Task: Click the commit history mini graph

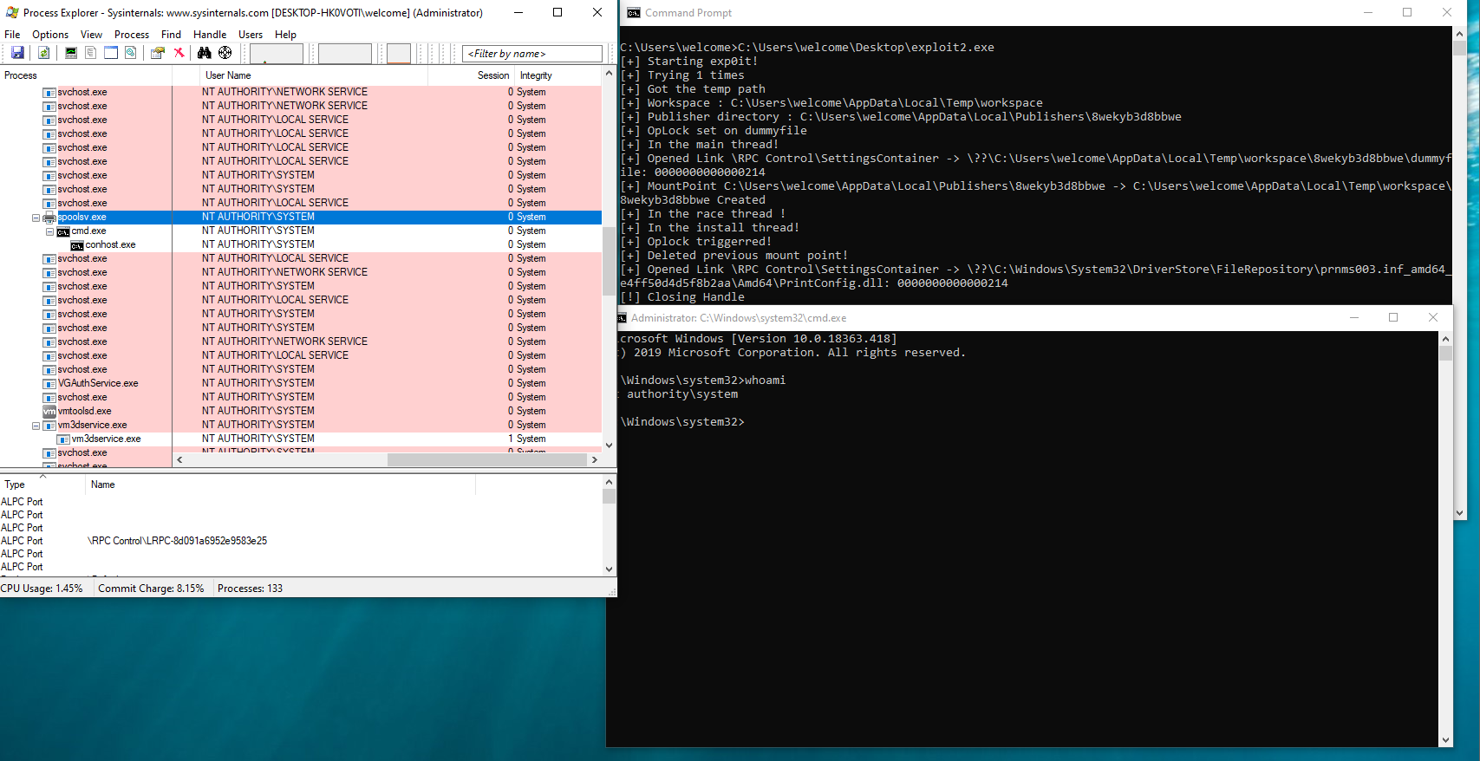Action: click(x=344, y=54)
